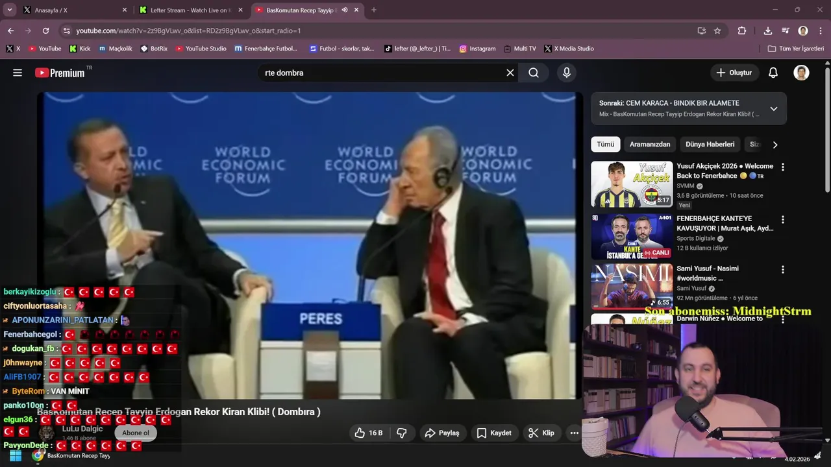Click the install app icon in address bar
The image size is (831, 467).
[x=702, y=30]
